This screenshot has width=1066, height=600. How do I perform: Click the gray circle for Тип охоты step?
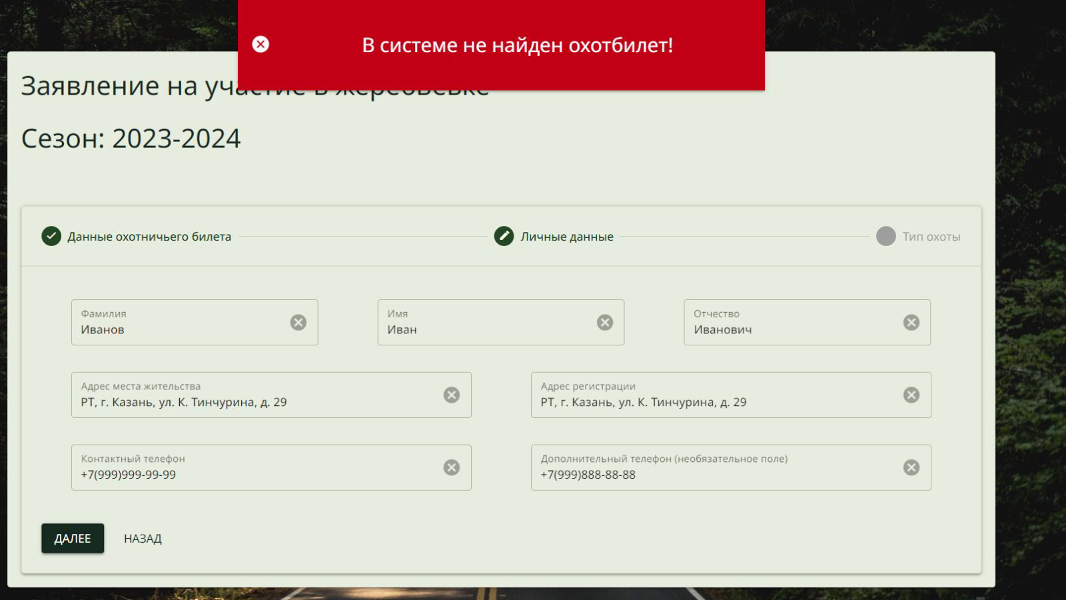tap(886, 236)
